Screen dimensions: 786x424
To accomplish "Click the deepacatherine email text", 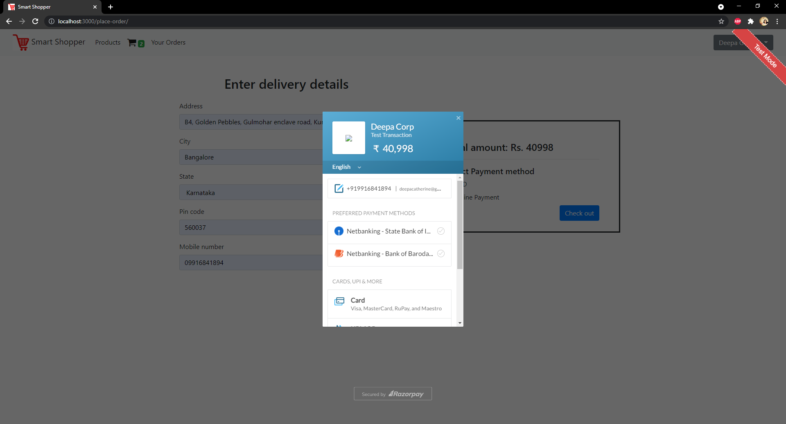I will 420,189.
